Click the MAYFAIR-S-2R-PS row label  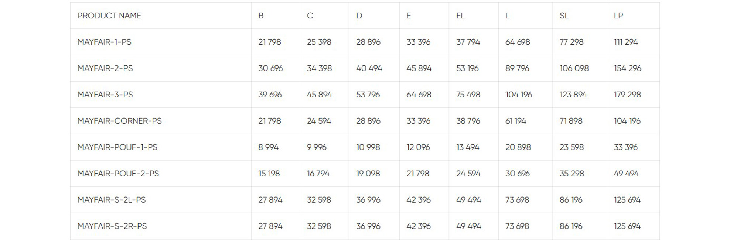112,226
